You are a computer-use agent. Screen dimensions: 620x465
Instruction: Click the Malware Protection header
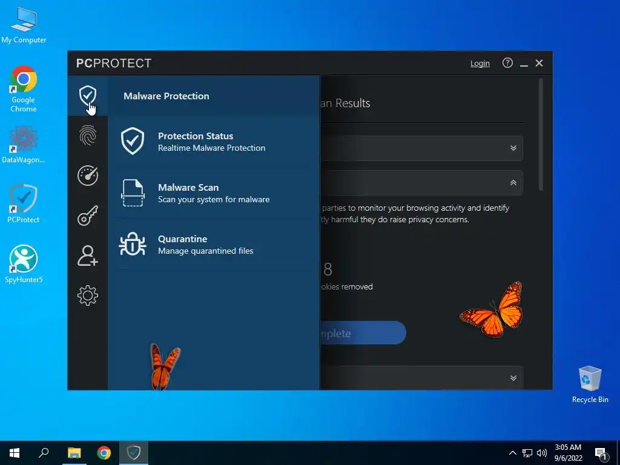166,96
